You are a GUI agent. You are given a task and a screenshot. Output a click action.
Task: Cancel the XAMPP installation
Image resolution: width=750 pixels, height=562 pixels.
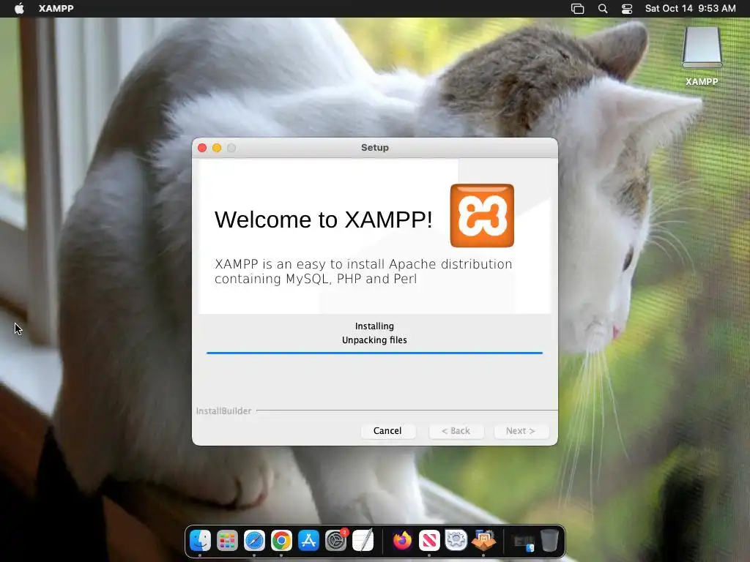[387, 430]
